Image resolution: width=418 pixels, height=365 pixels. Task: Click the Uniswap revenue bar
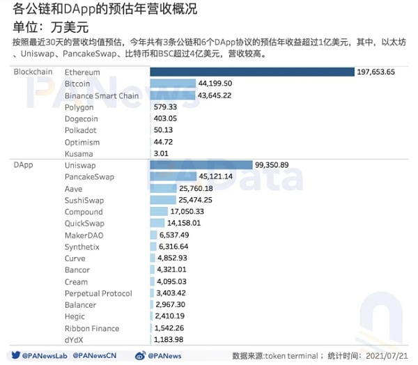tap(201, 165)
